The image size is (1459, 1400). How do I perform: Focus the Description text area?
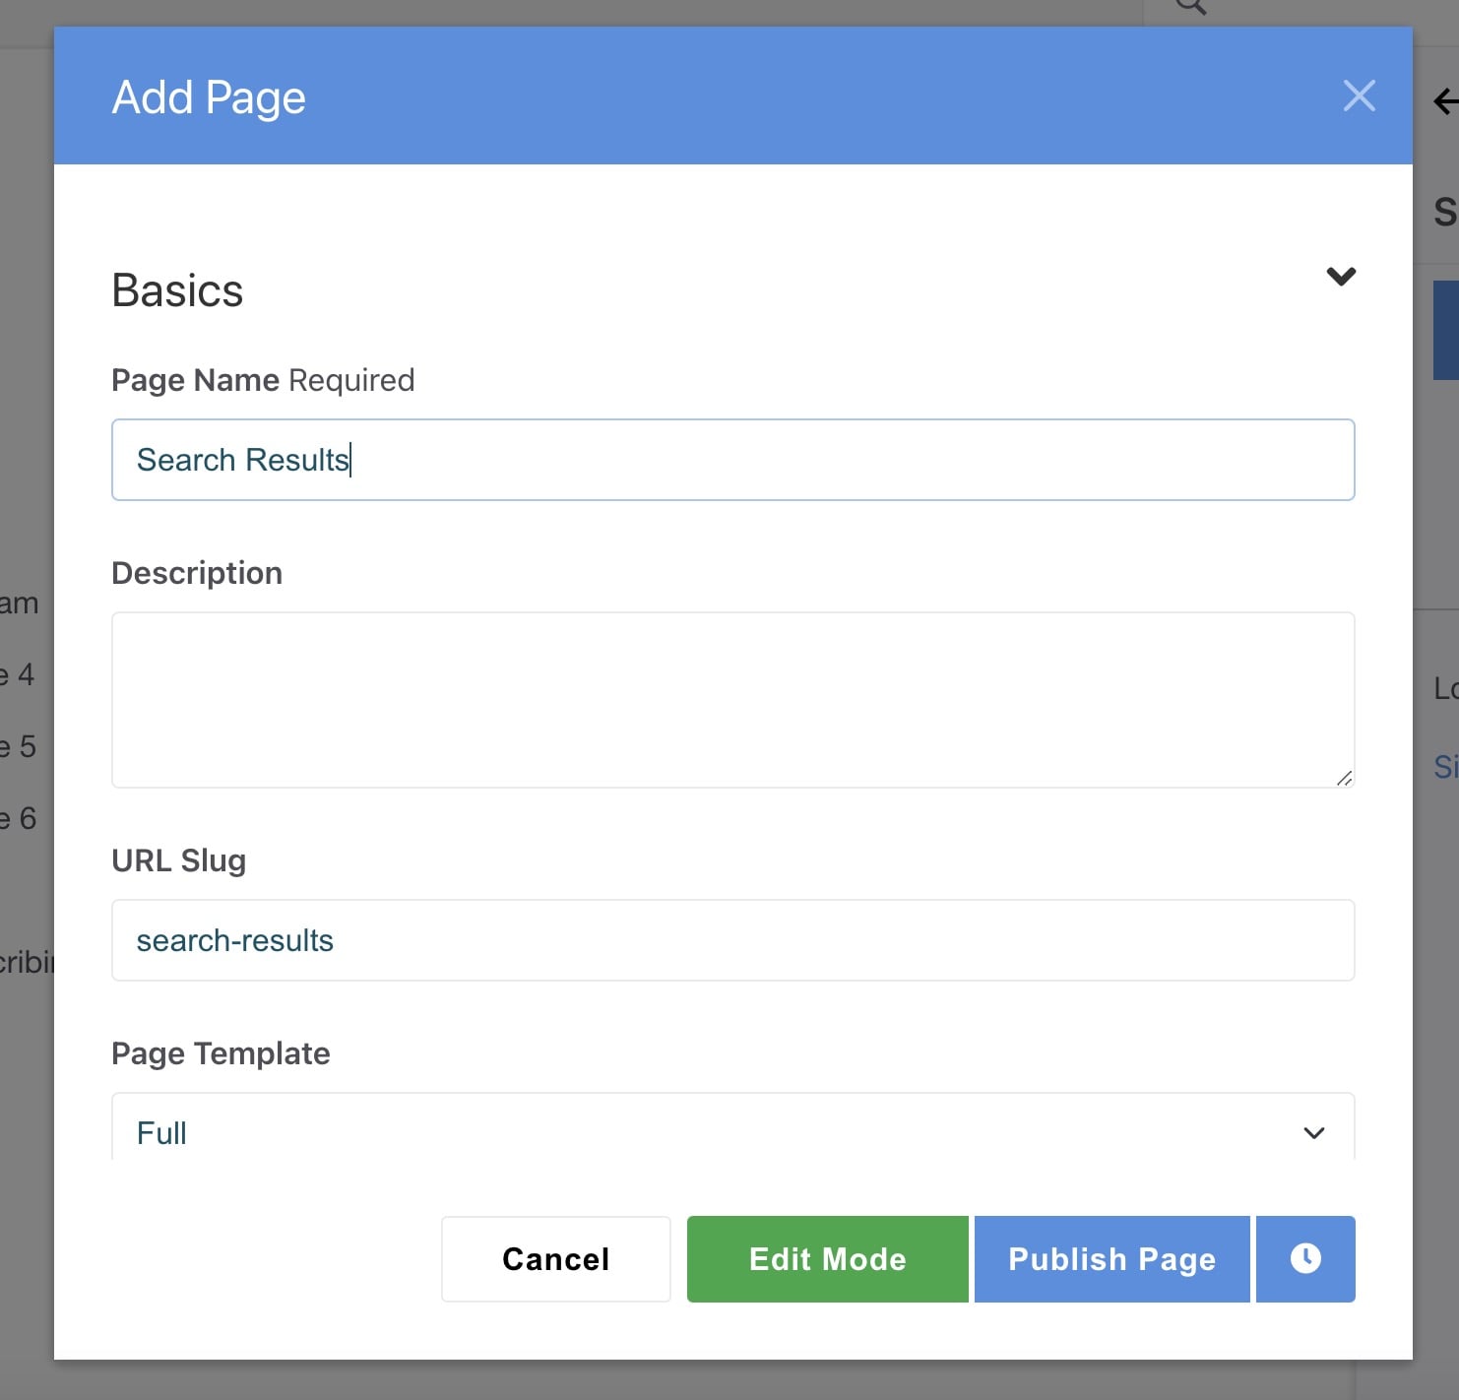(732, 699)
